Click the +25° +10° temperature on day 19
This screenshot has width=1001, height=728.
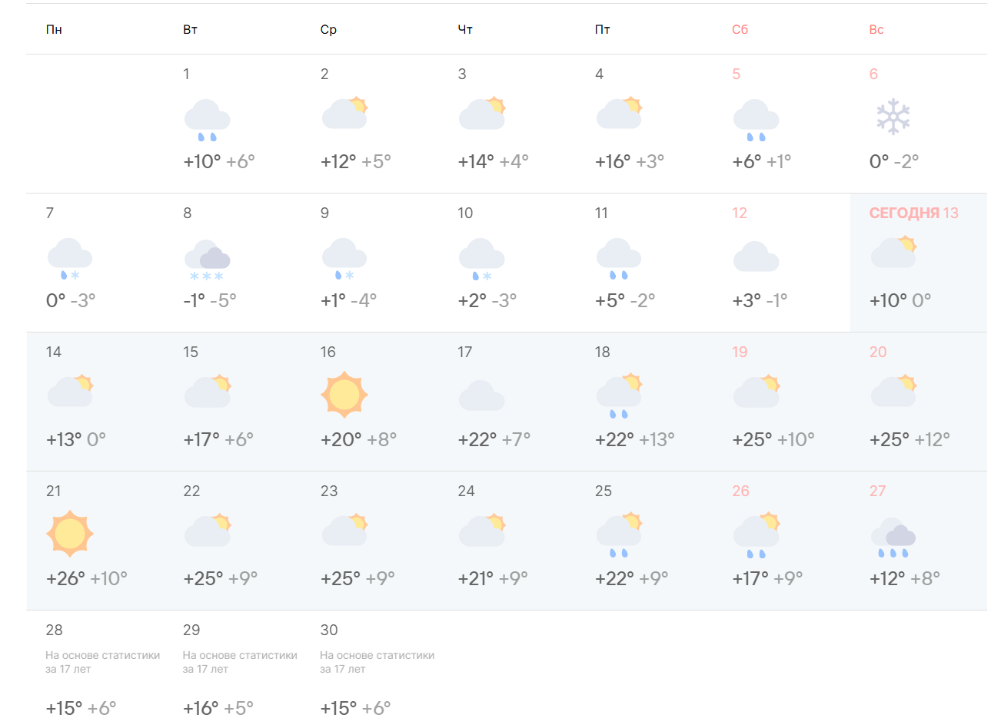pyautogui.click(x=773, y=440)
